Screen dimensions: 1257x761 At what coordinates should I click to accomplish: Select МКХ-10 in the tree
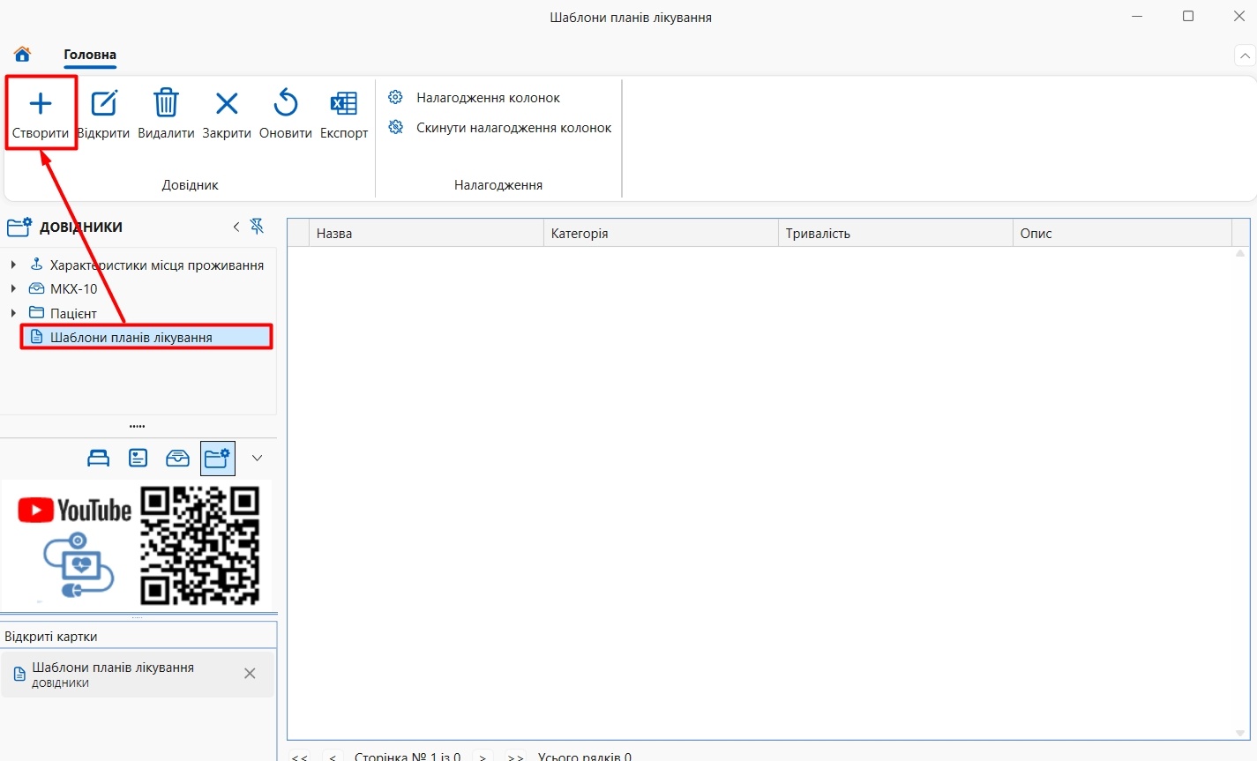74,288
